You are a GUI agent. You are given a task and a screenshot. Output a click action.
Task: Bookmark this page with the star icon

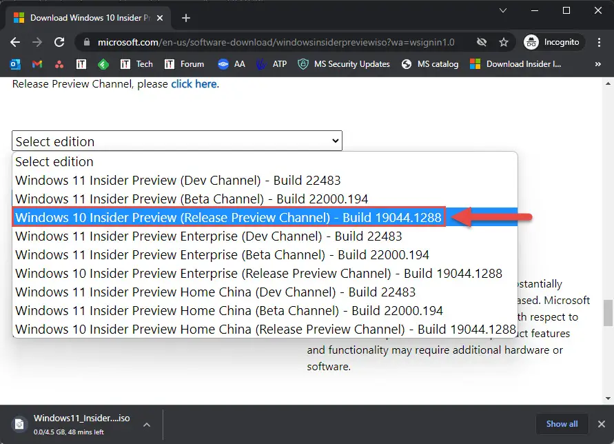[x=504, y=42]
